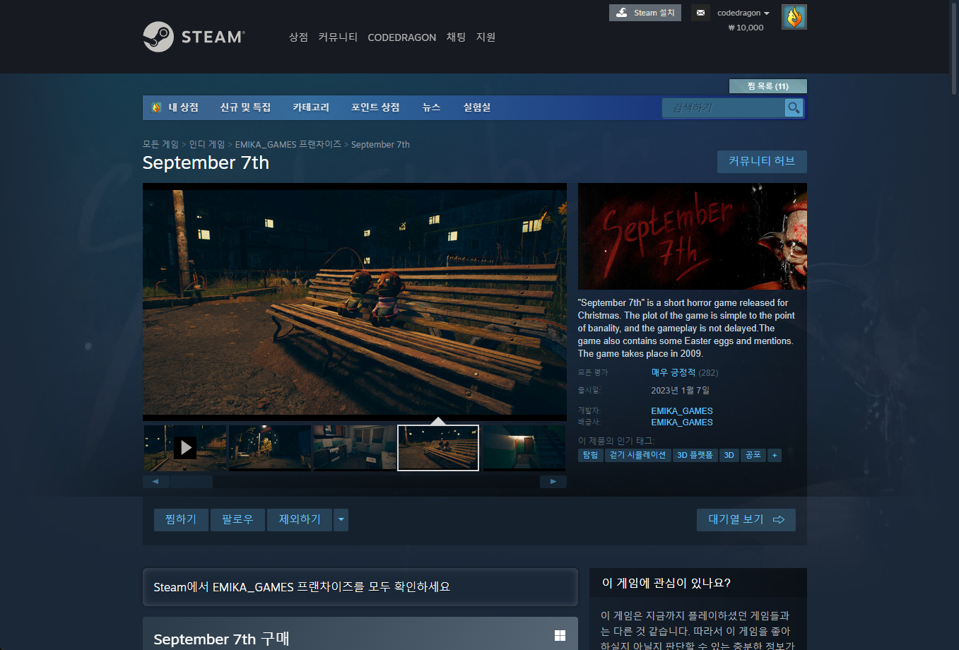Click the 공포 tag
Viewport: 959px width, 650px height.
[x=753, y=455]
